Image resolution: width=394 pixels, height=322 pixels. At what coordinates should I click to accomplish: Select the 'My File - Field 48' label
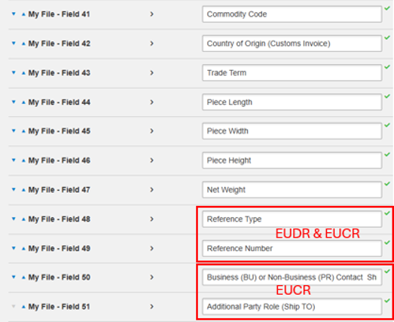[59, 219]
